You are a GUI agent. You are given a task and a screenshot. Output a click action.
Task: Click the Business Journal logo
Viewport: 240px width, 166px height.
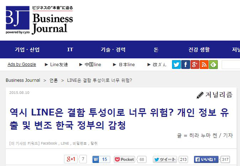40,20
